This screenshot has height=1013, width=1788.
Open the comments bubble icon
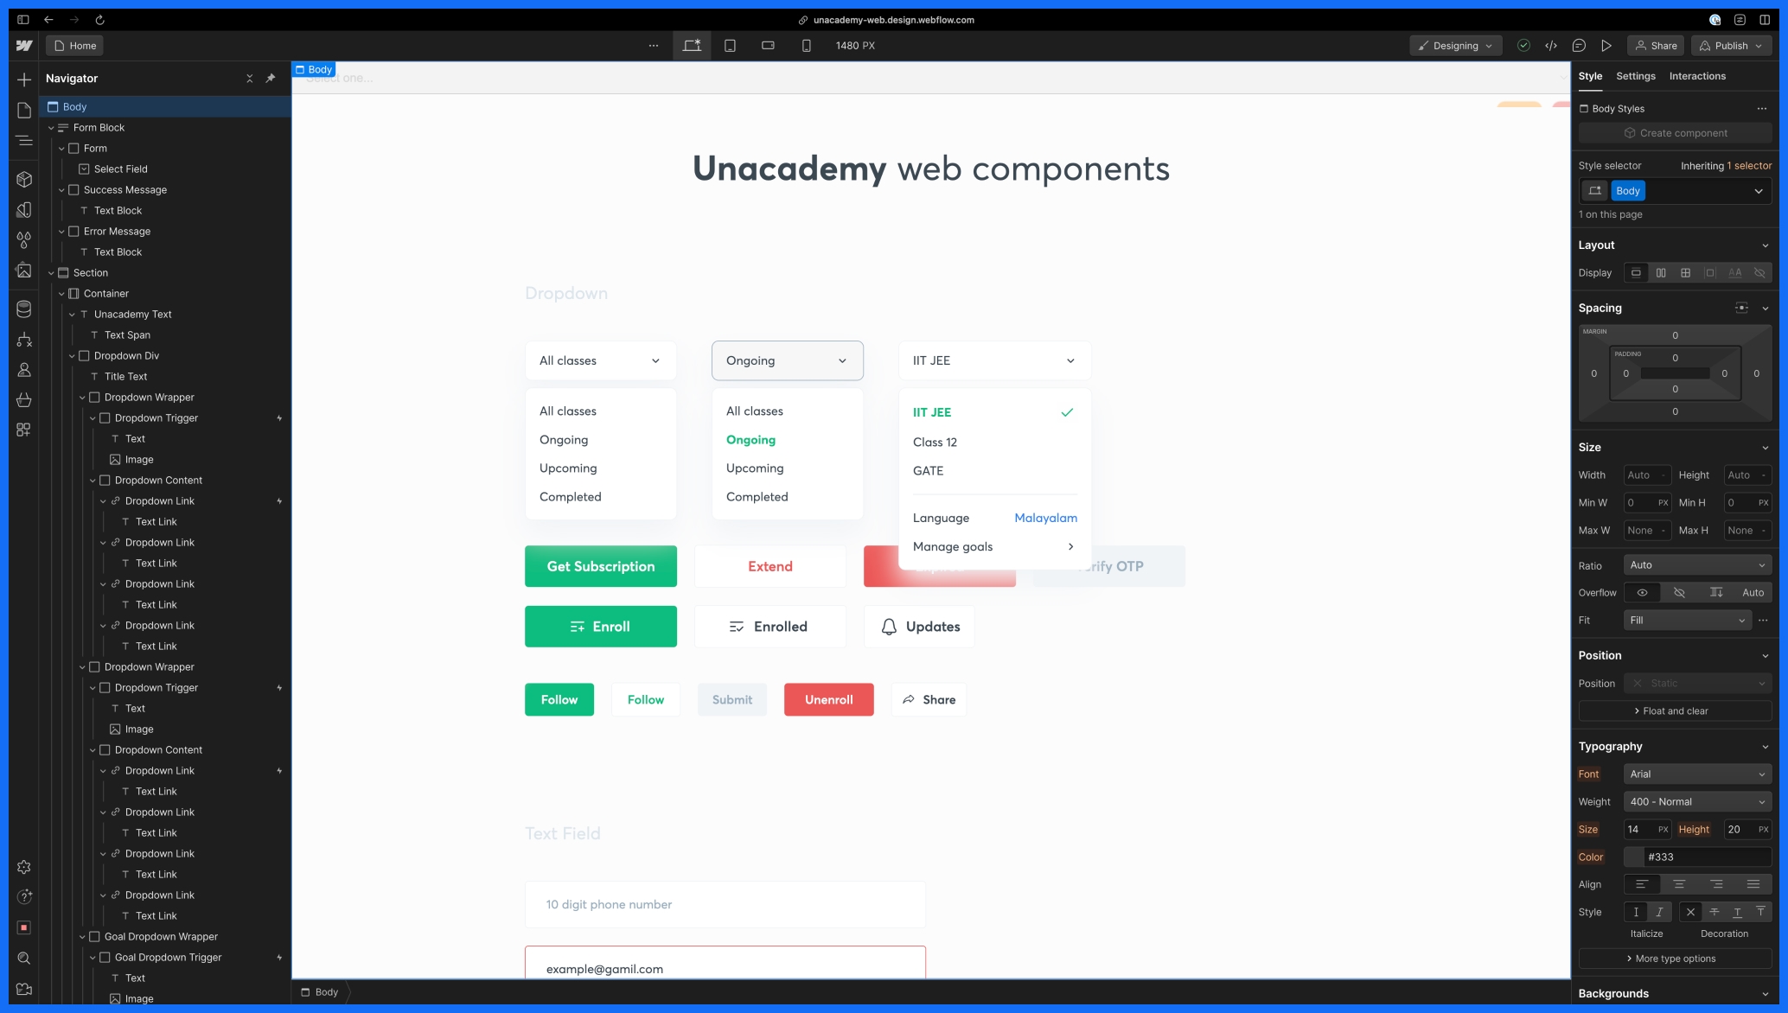pos(1579,46)
